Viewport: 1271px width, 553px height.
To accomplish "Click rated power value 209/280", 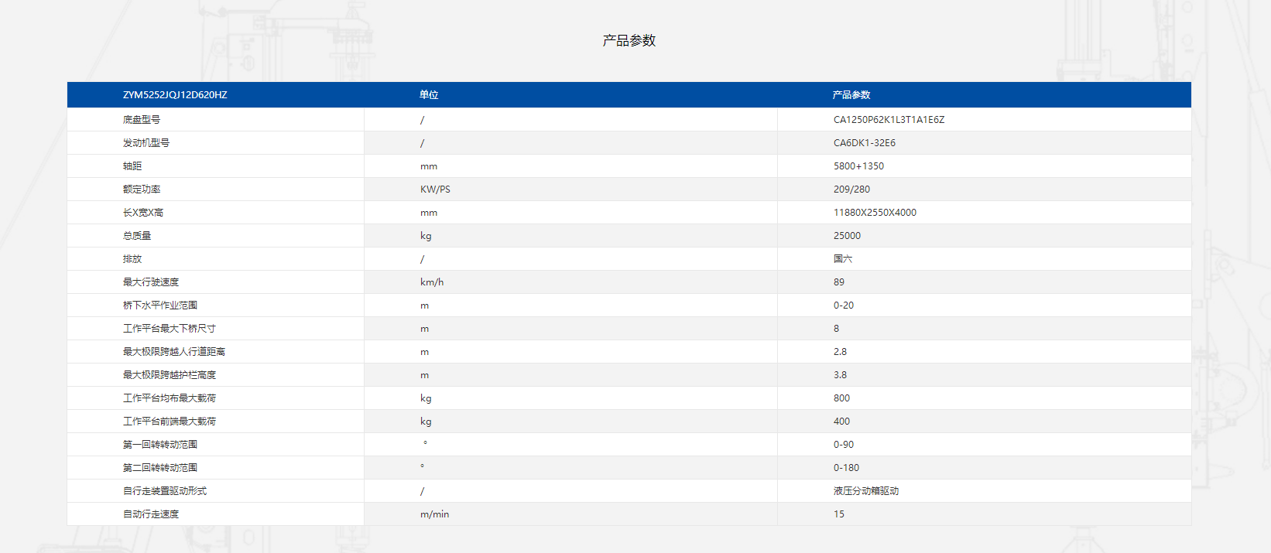I will point(851,189).
